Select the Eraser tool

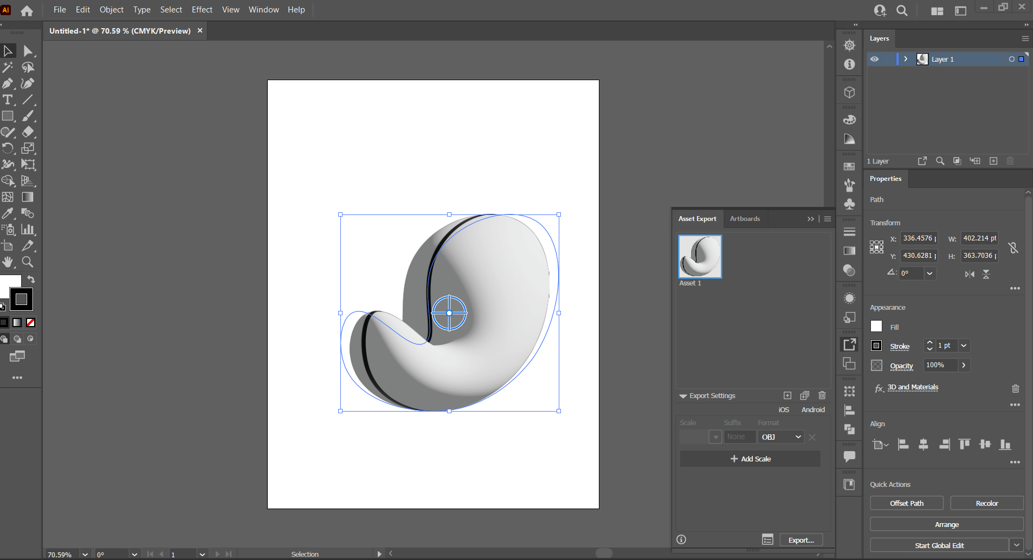pos(28,132)
